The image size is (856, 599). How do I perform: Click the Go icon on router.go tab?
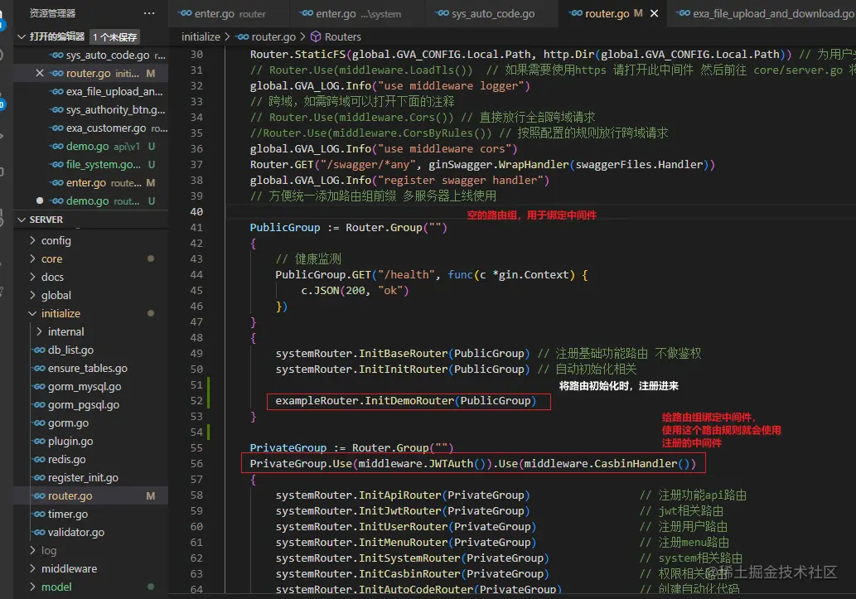pos(575,13)
